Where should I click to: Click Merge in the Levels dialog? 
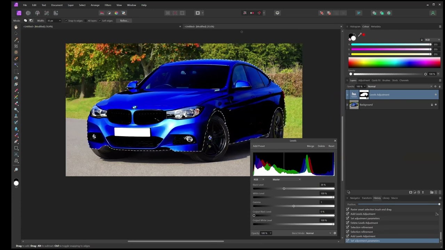click(x=310, y=146)
